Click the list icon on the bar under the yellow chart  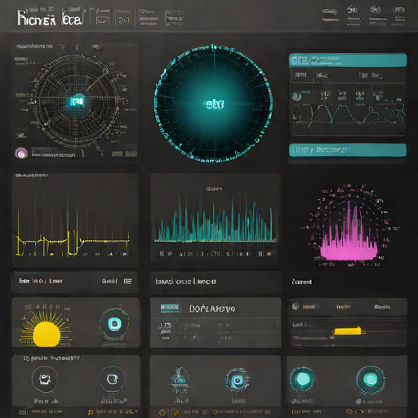coord(127,281)
